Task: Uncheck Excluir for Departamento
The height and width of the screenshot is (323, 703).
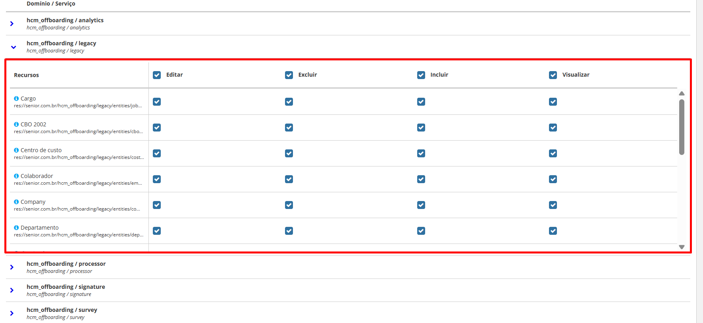Action: [289, 231]
